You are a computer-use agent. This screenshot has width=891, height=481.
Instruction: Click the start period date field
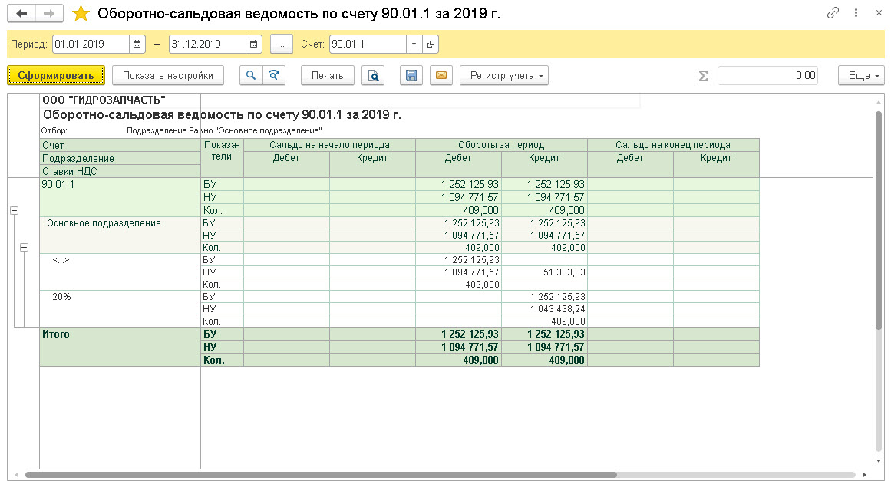91,44
